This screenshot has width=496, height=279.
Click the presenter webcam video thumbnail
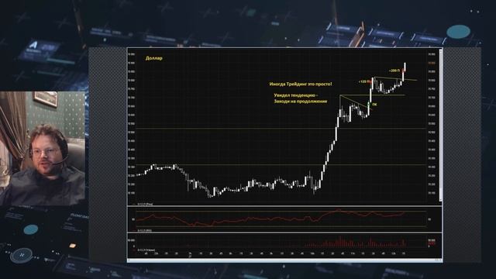pyautogui.click(x=43, y=149)
